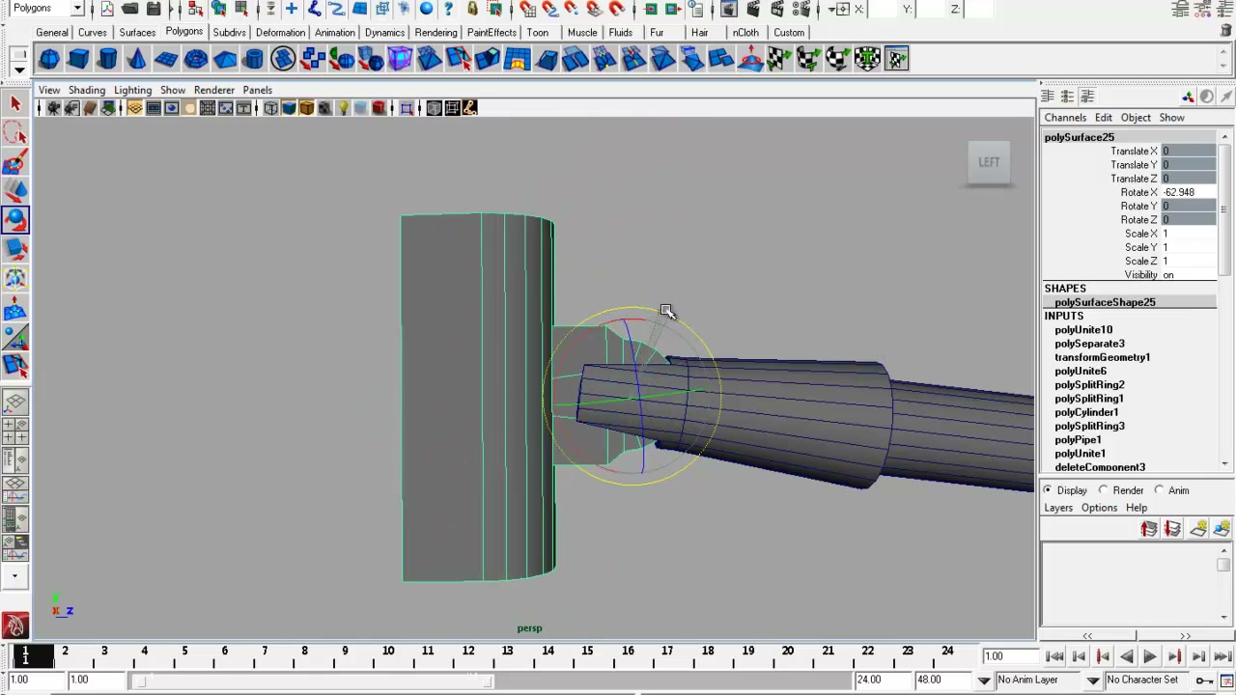Create a polygon cylinder from the shelf
This screenshot has width=1236, height=695.
(x=107, y=59)
